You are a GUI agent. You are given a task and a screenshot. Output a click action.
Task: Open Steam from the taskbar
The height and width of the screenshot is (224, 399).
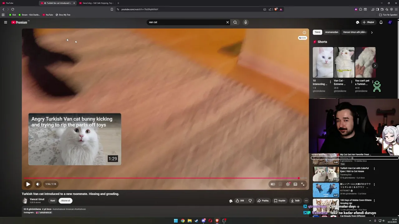[x=196, y=221]
